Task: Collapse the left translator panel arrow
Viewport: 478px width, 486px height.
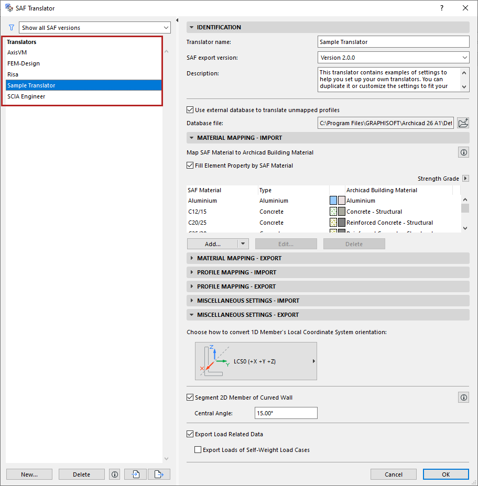Action: point(177,20)
